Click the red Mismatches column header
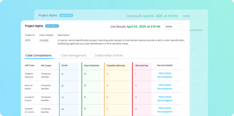 tap(142, 65)
